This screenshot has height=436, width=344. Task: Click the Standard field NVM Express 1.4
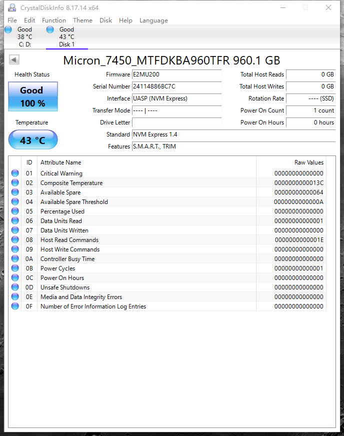tap(234, 134)
